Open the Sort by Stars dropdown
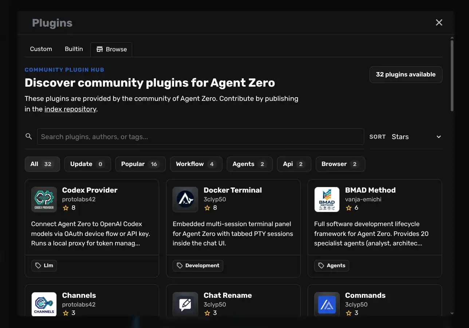Viewport: 469px width, 328px height. [x=417, y=137]
